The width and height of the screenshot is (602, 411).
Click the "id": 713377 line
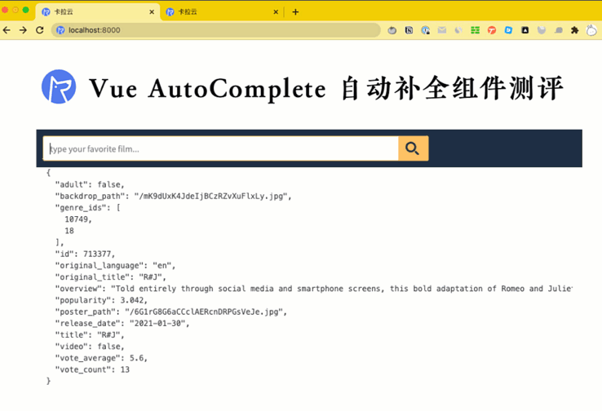pyautogui.click(x=85, y=254)
